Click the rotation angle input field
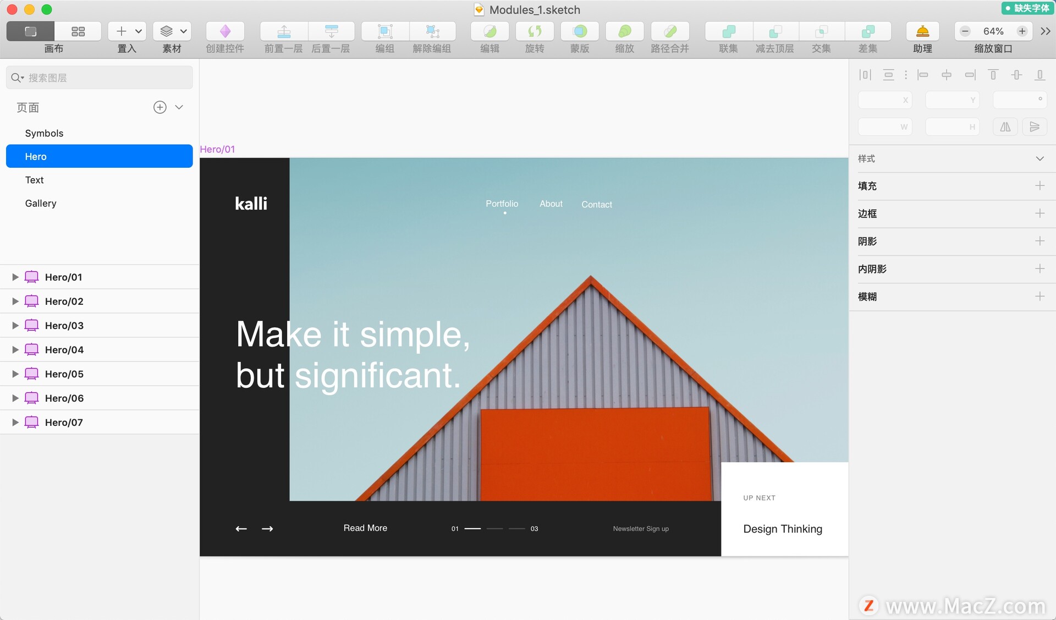Image resolution: width=1056 pixels, height=620 pixels. [1019, 100]
